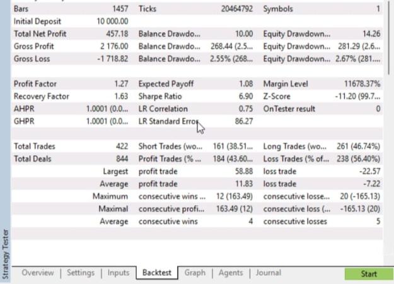Screen dimensions: 394x284
Task: Click the GHPR label
Action: click(x=24, y=121)
